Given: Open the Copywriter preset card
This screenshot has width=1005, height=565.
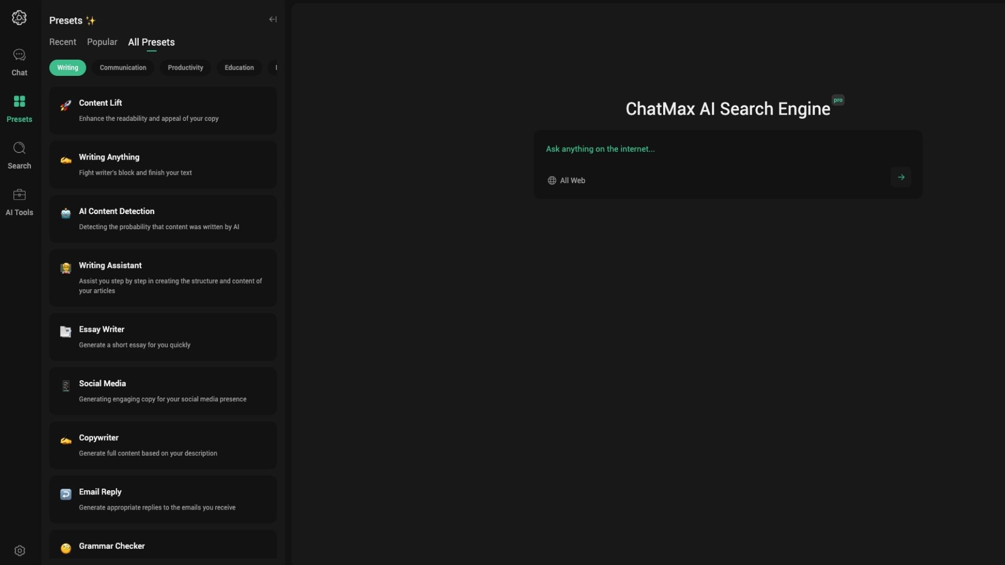Looking at the screenshot, I should click(x=163, y=445).
